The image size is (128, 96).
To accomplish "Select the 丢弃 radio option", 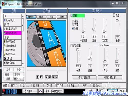I will click(x=73, y=21).
